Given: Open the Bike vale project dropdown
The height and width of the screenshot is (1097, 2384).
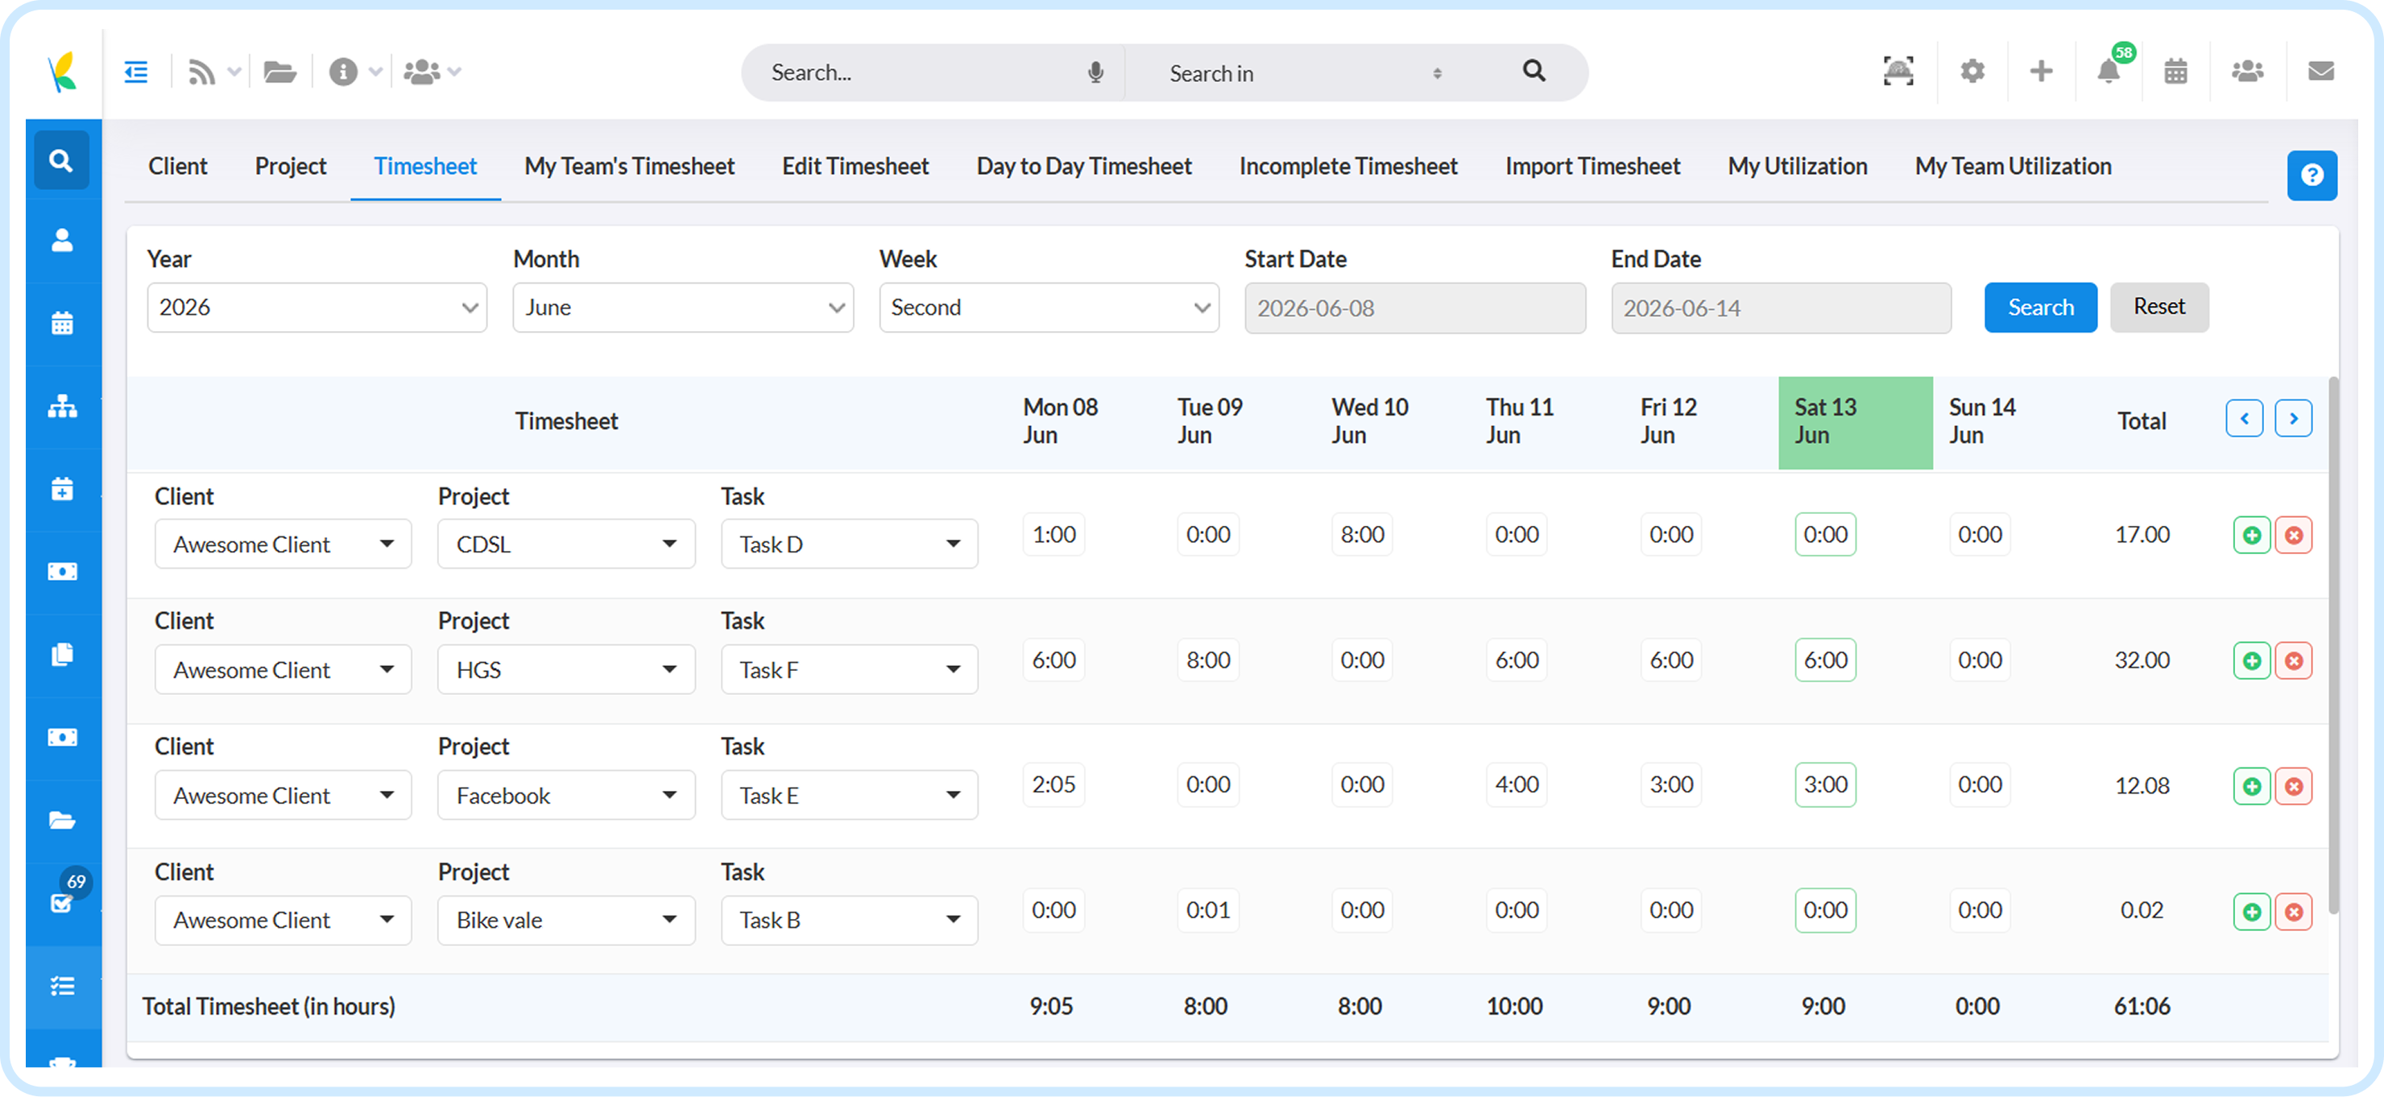Looking at the screenshot, I should [x=565, y=920].
